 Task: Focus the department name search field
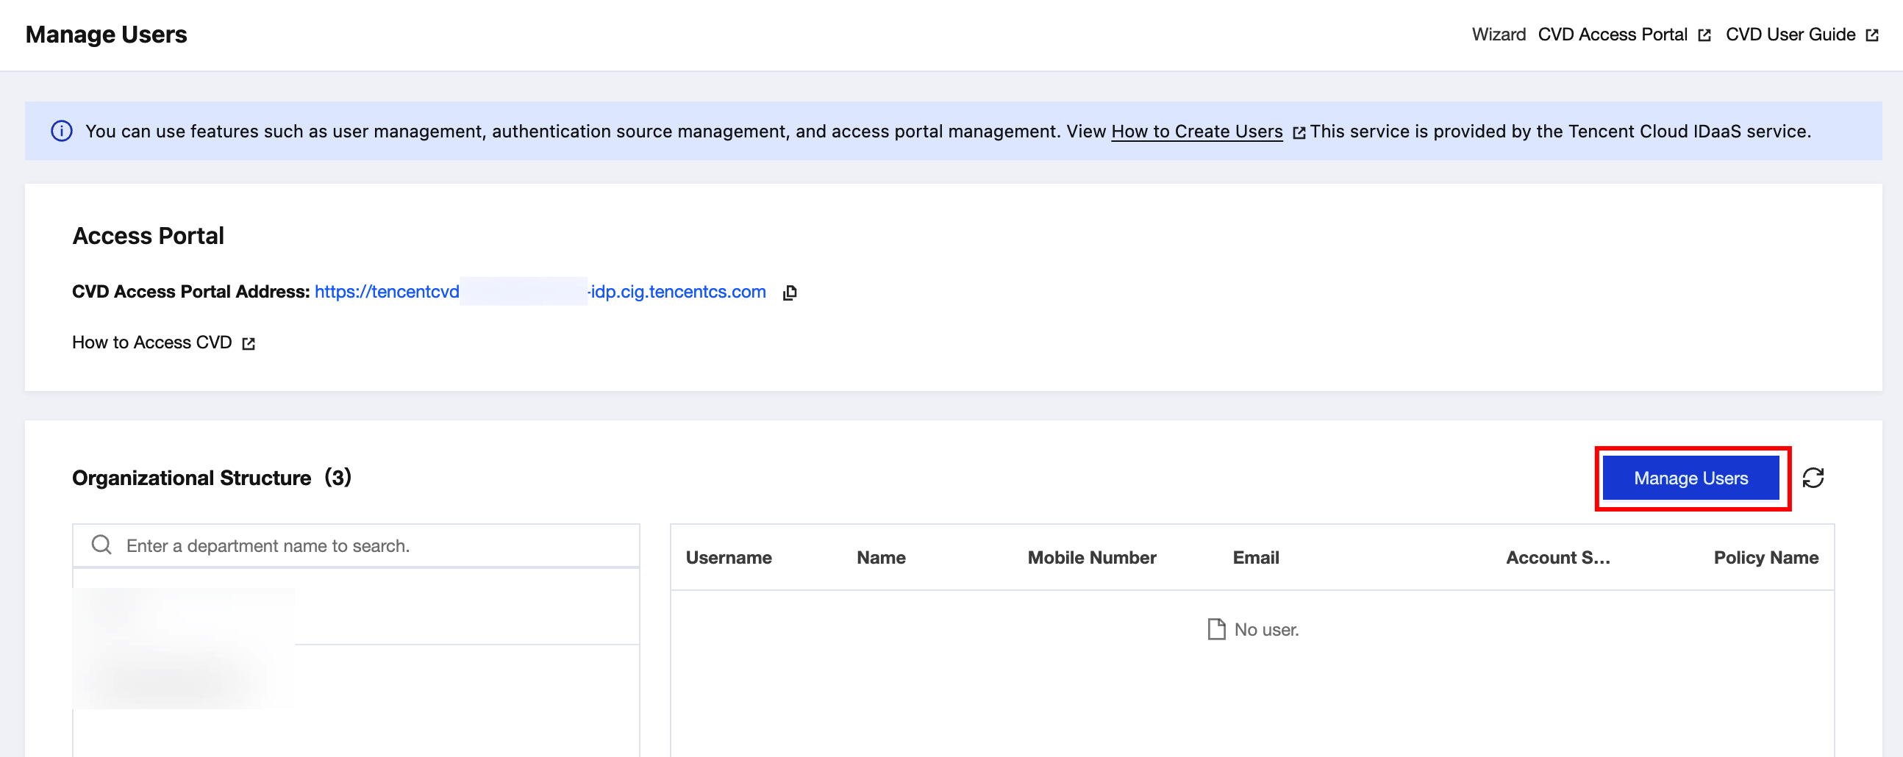pyautogui.click(x=369, y=546)
